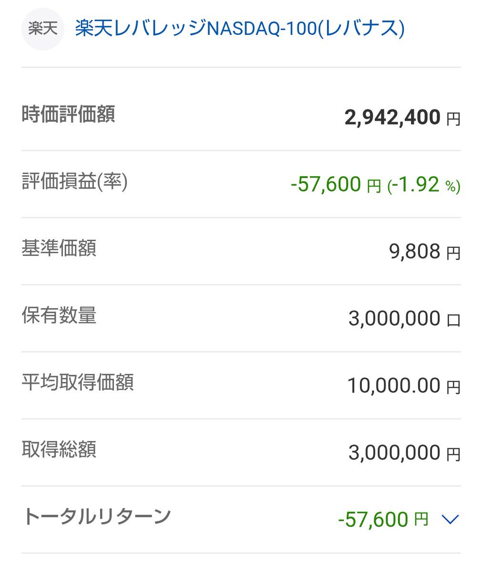Screen dimensions: 482x573
Task: Click the 円 unit beside 2,942,400
Action: point(453,119)
